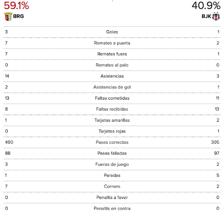Click the Remates a puerta label
224x214 pixels.
coord(112,43)
